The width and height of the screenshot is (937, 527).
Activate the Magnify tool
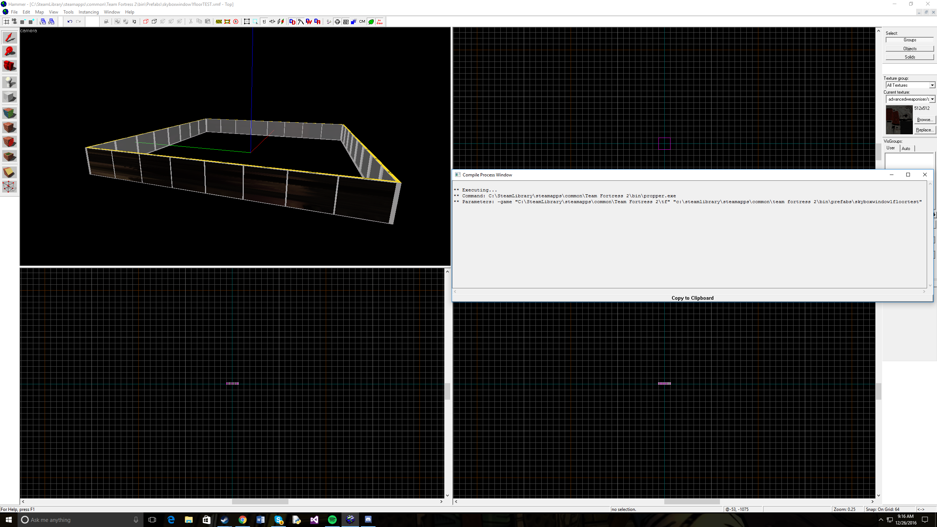[10, 52]
